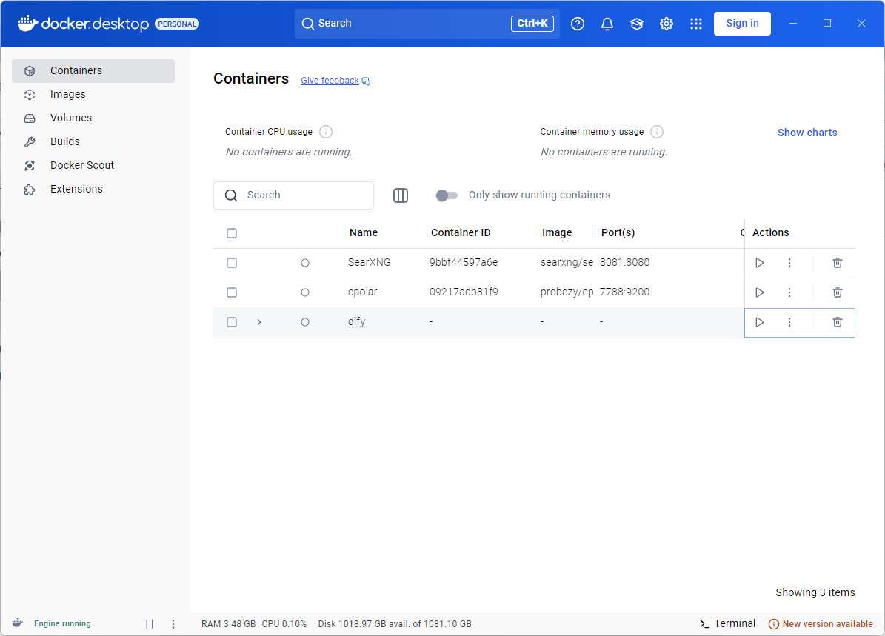Open the manage columns icon

coord(400,195)
